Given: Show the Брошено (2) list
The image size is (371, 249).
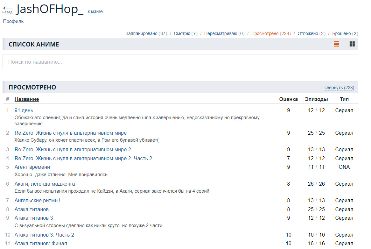Looking at the screenshot, I should 345,33.
